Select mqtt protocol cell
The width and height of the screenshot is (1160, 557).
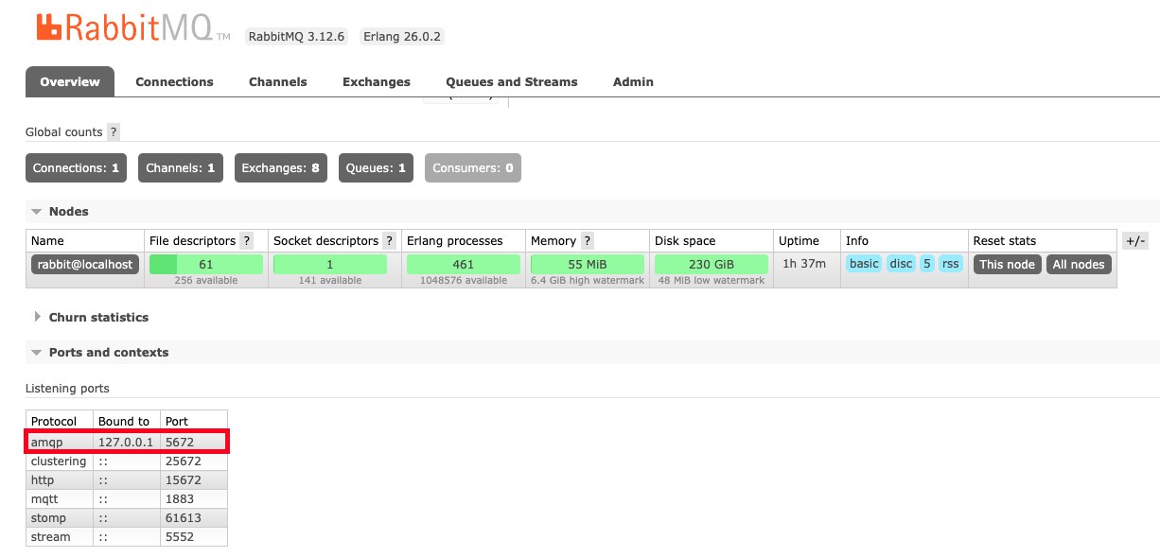60,499
